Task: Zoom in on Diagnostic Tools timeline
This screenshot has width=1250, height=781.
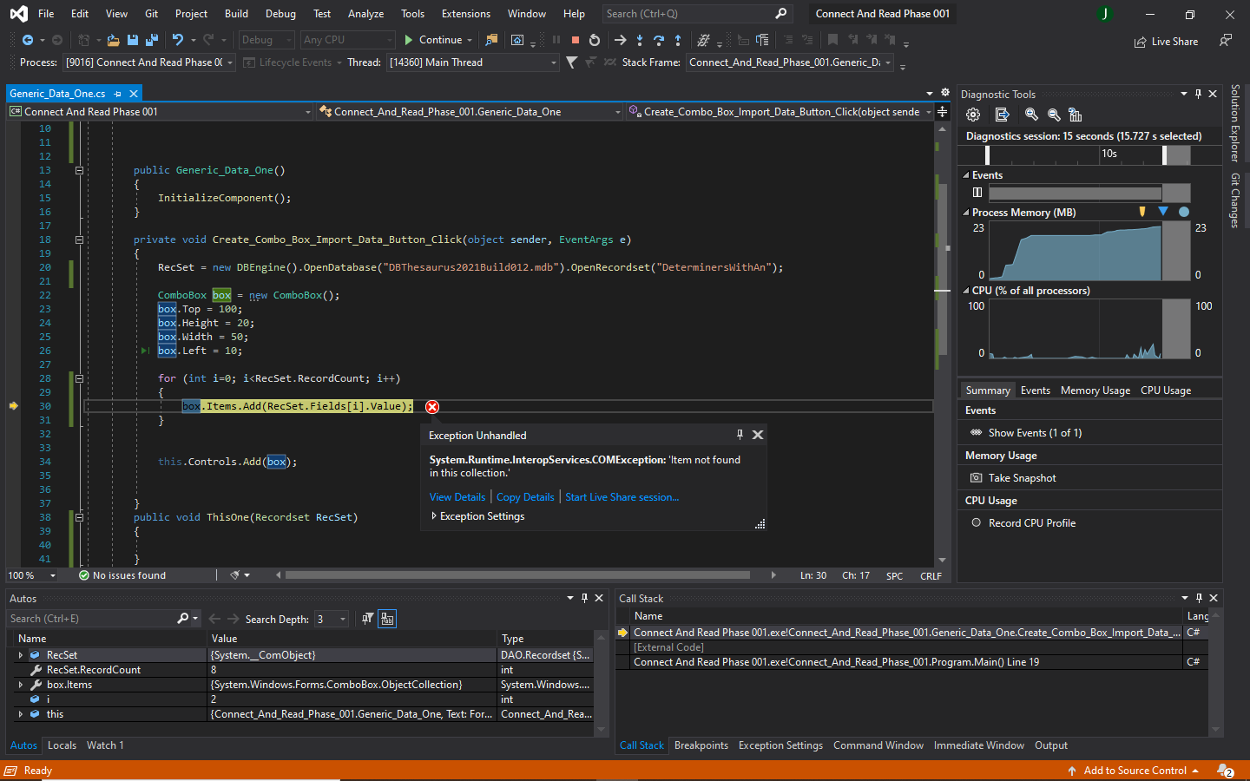Action: point(1031,115)
